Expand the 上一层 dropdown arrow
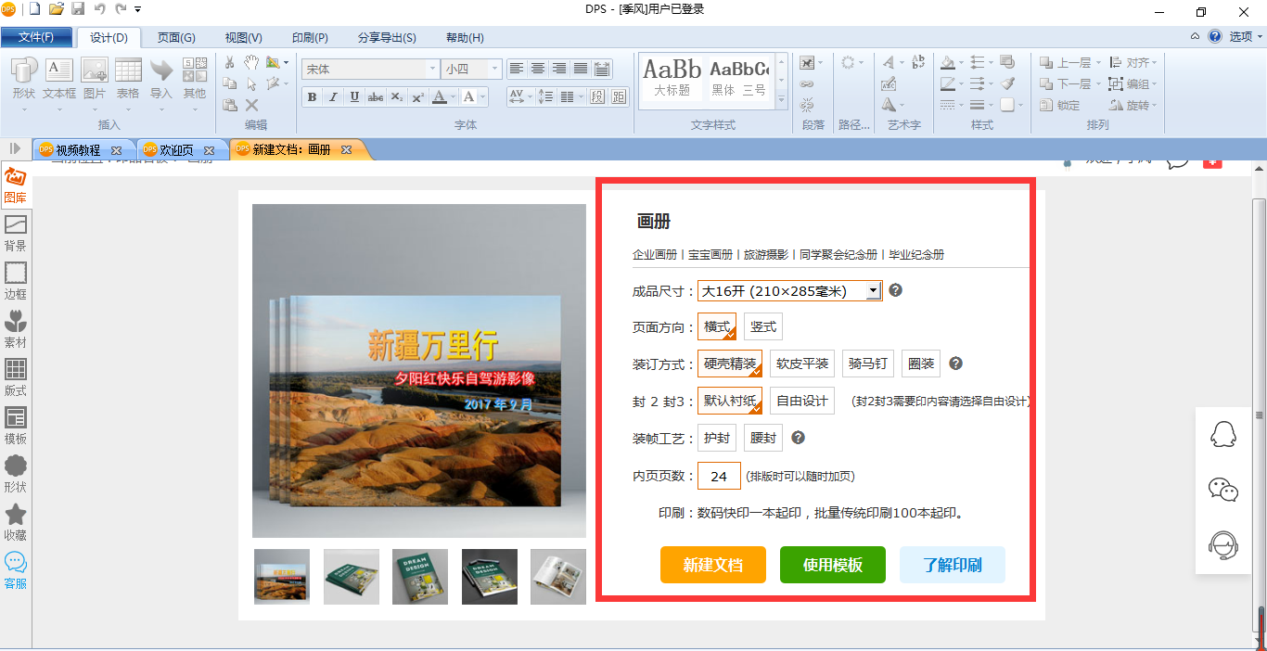1267x651 pixels. 1098,63
